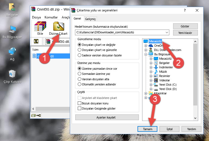209x141 pixels.
Task: Expand OneDrive node in folder tree
Action: pyautogui.click(x=146, y=46)
